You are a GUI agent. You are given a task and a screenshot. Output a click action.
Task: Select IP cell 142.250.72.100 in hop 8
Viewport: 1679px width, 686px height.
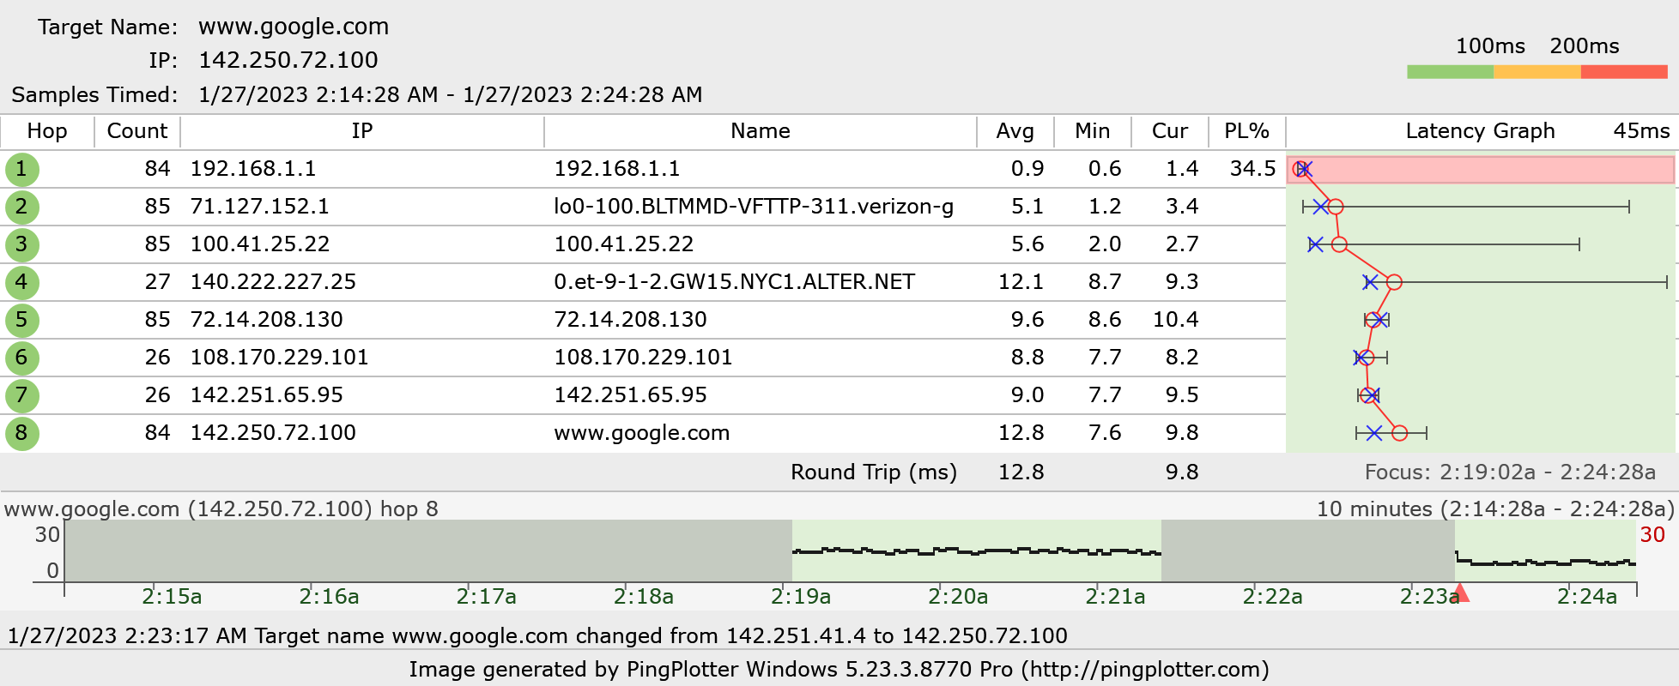point(273,433)
